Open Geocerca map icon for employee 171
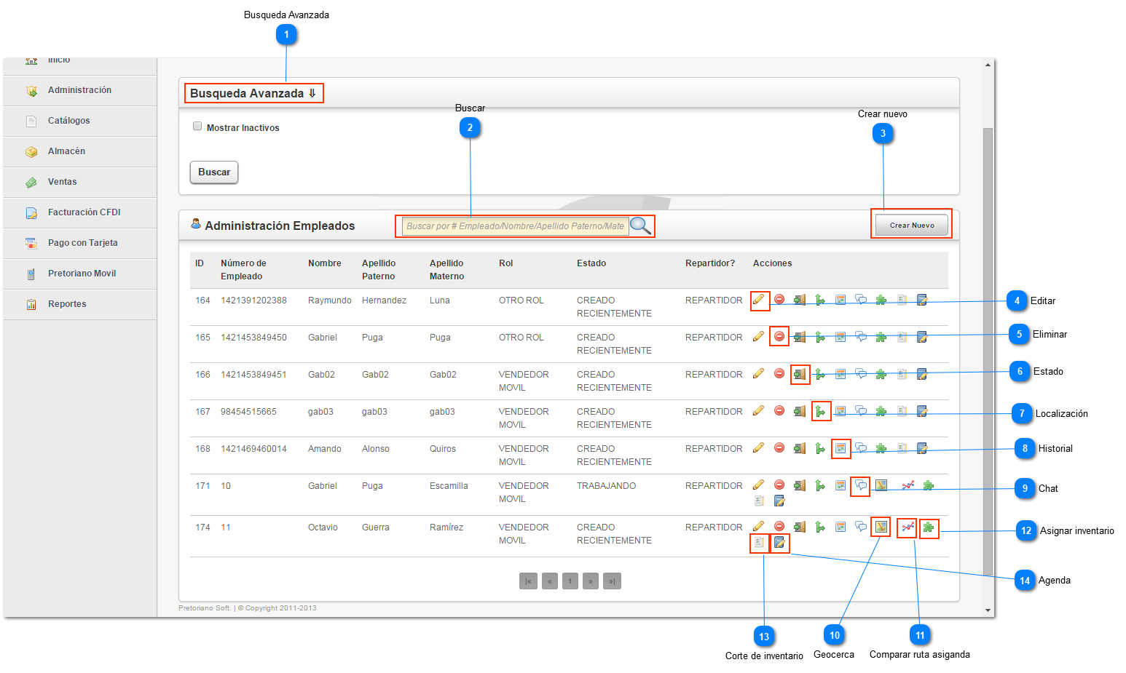 (881, 485)
